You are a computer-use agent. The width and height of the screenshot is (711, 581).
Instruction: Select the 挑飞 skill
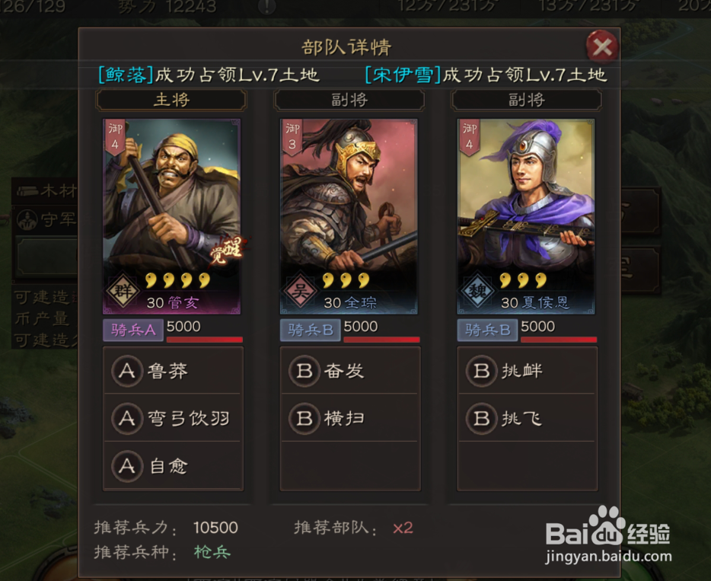tap(528, 418)
